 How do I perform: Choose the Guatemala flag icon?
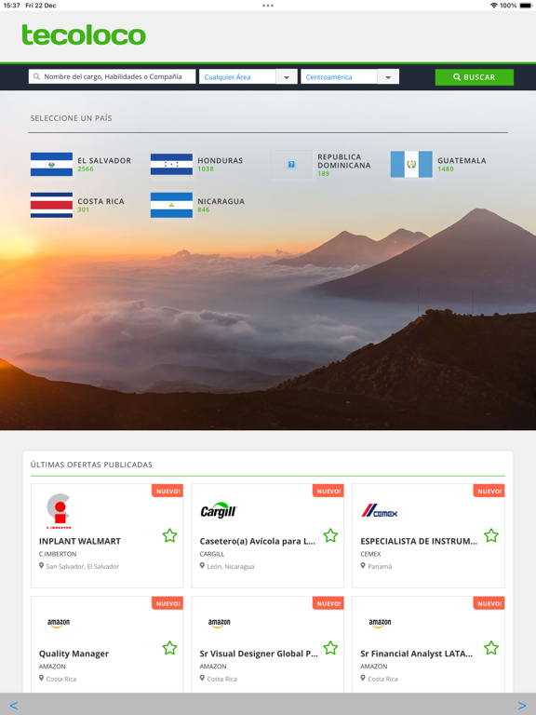(411, 164)
